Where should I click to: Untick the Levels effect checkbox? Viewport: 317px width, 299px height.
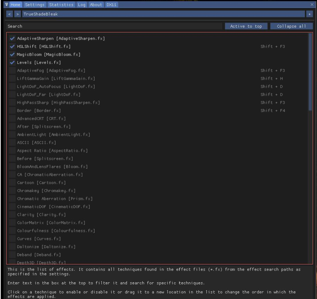(13, 63)
